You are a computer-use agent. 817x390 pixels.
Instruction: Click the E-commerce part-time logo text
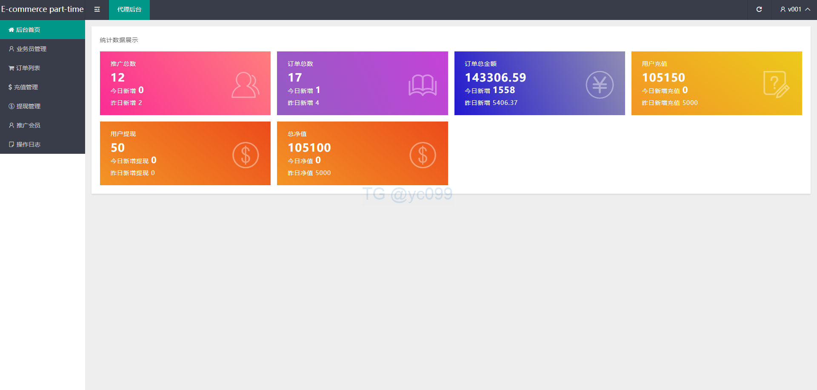42,9
